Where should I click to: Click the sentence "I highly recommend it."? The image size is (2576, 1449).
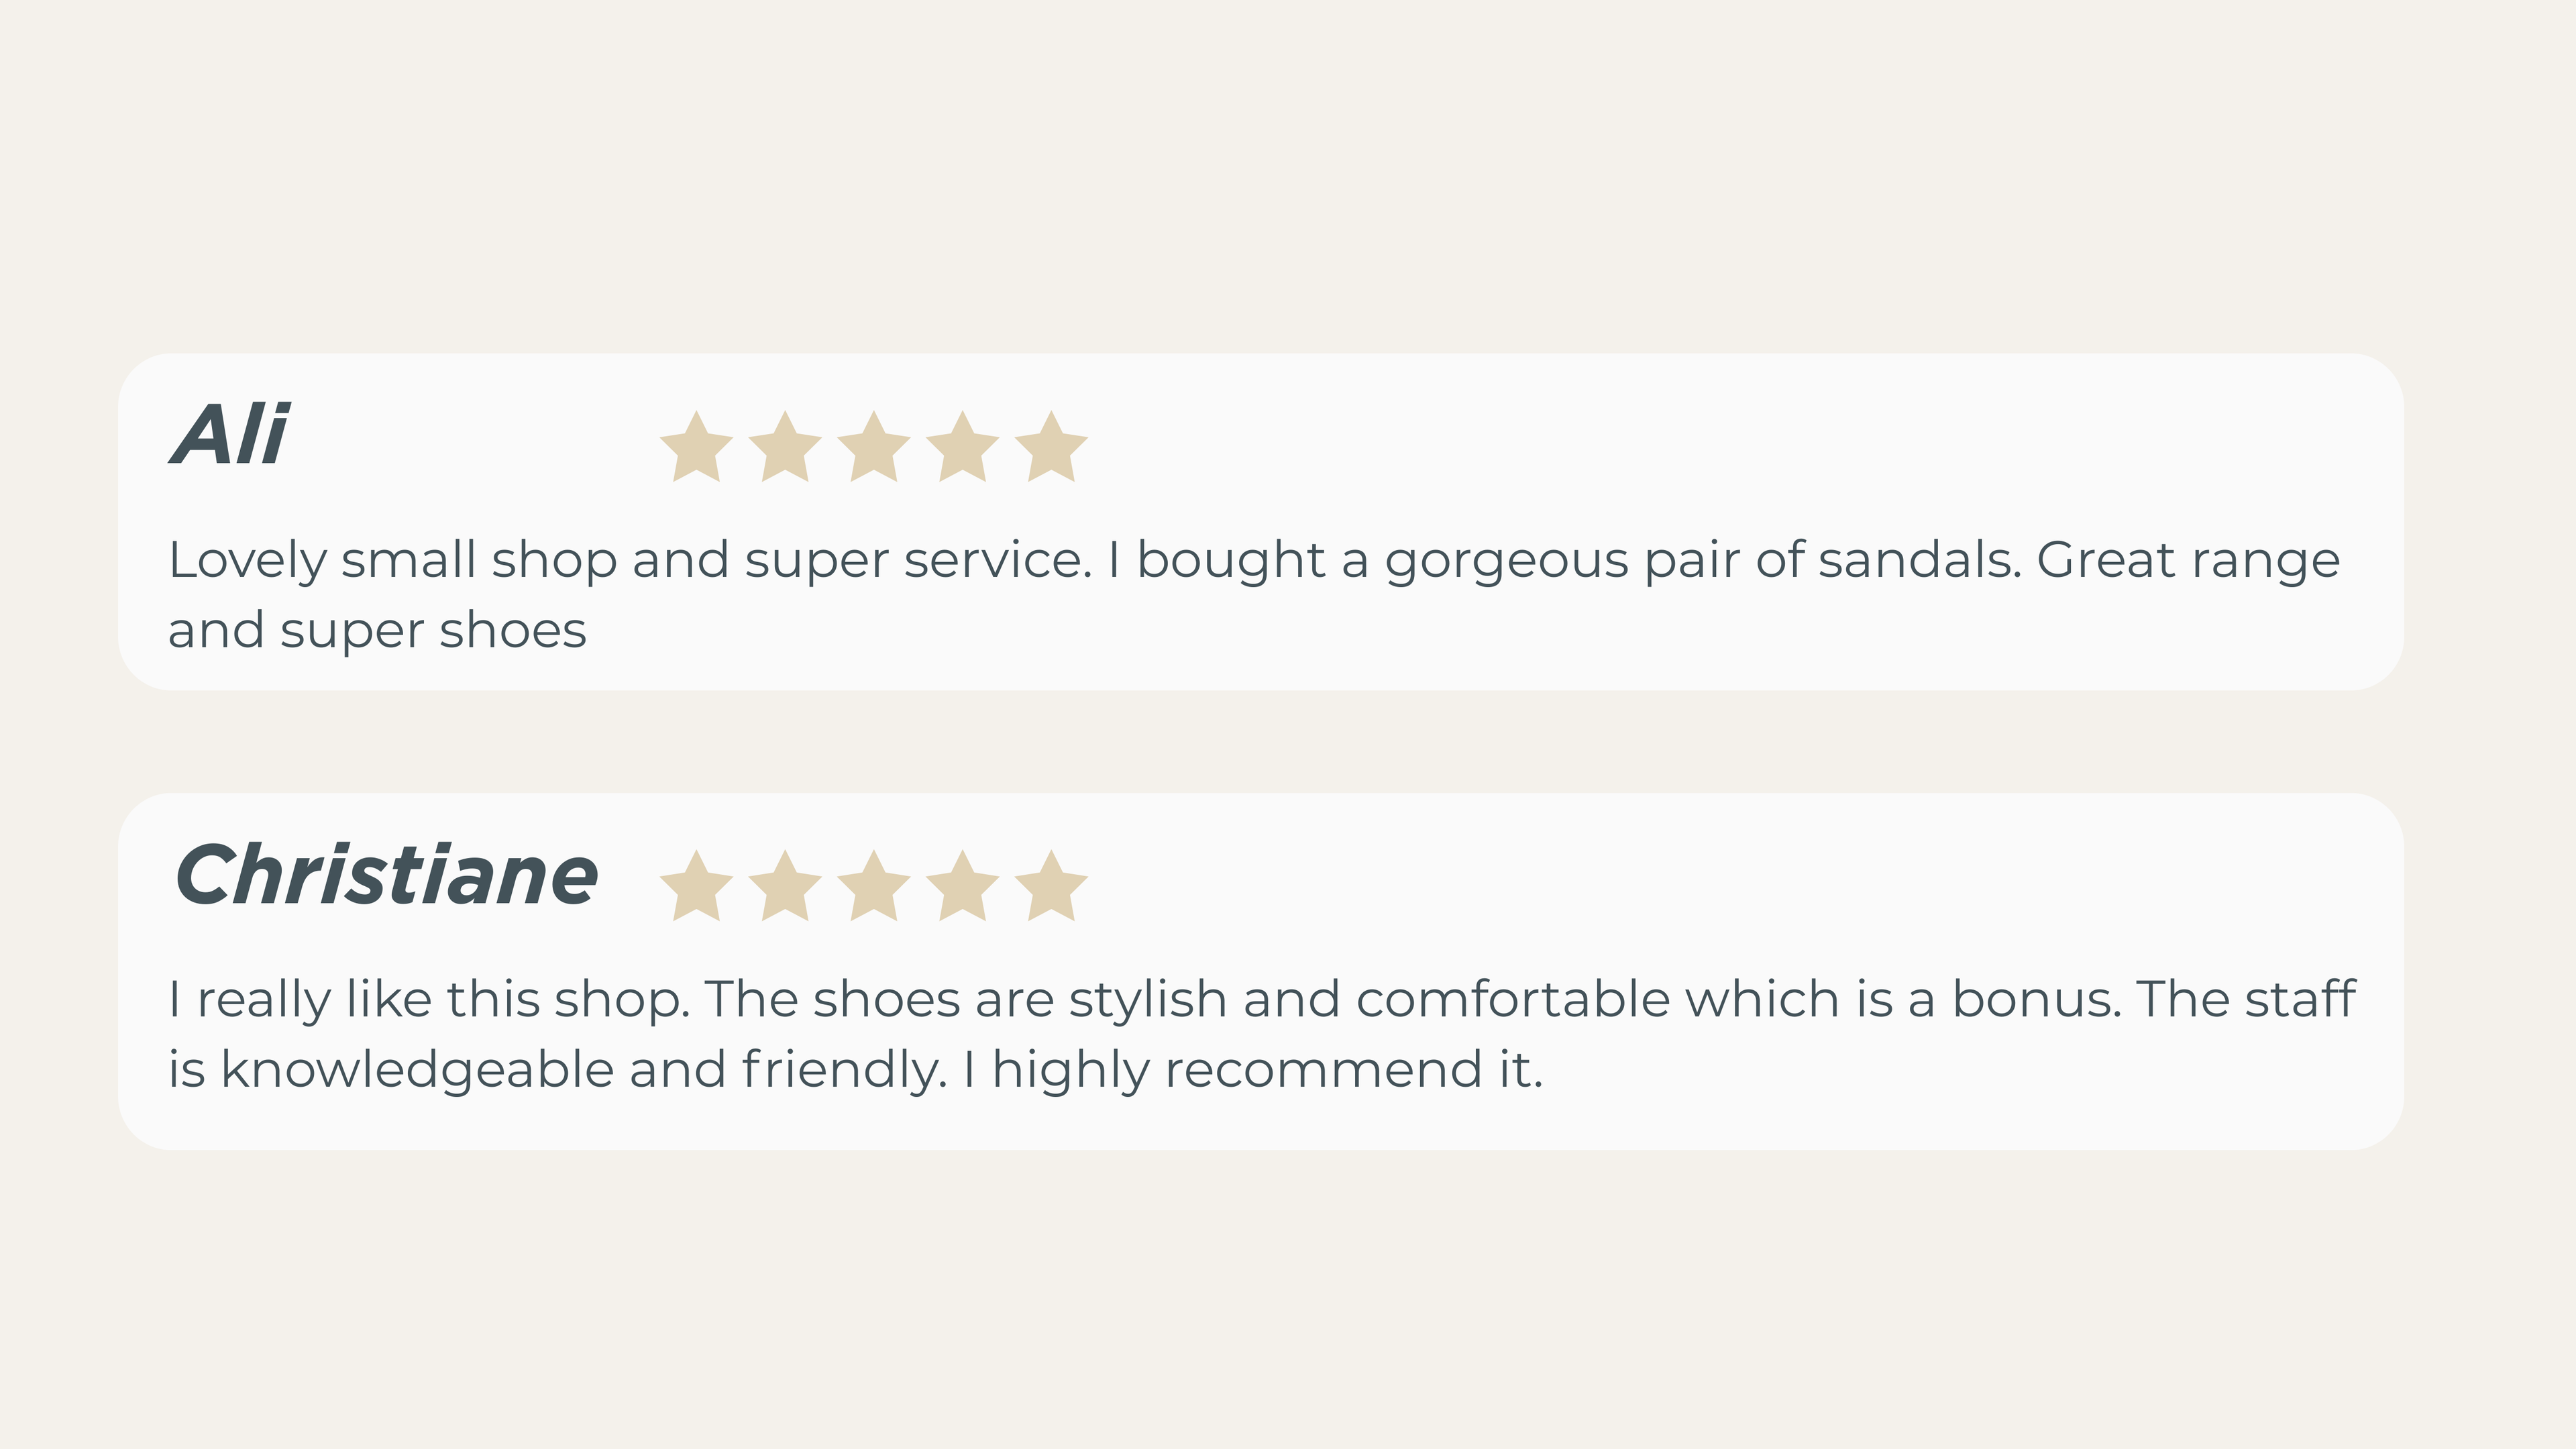click(x=1253, y=1070)
